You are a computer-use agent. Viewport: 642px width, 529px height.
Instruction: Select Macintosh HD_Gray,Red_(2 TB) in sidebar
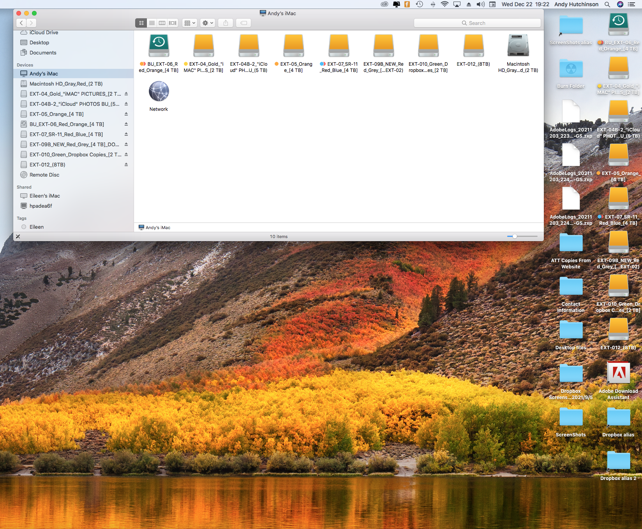[73, 84]
